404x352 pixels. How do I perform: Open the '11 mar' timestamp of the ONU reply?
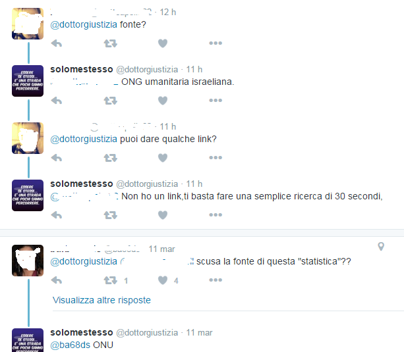[199, 333]
